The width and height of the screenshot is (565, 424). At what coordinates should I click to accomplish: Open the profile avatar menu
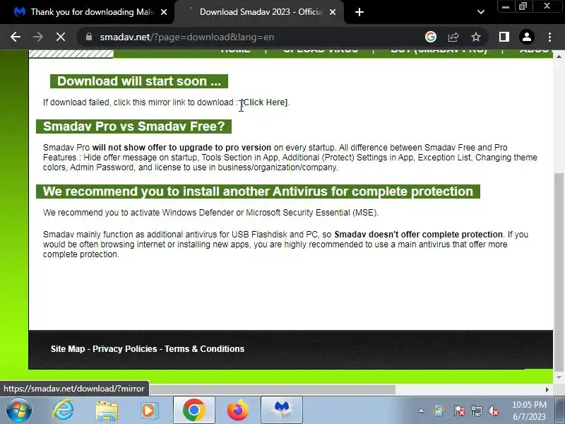coord(526,37)
